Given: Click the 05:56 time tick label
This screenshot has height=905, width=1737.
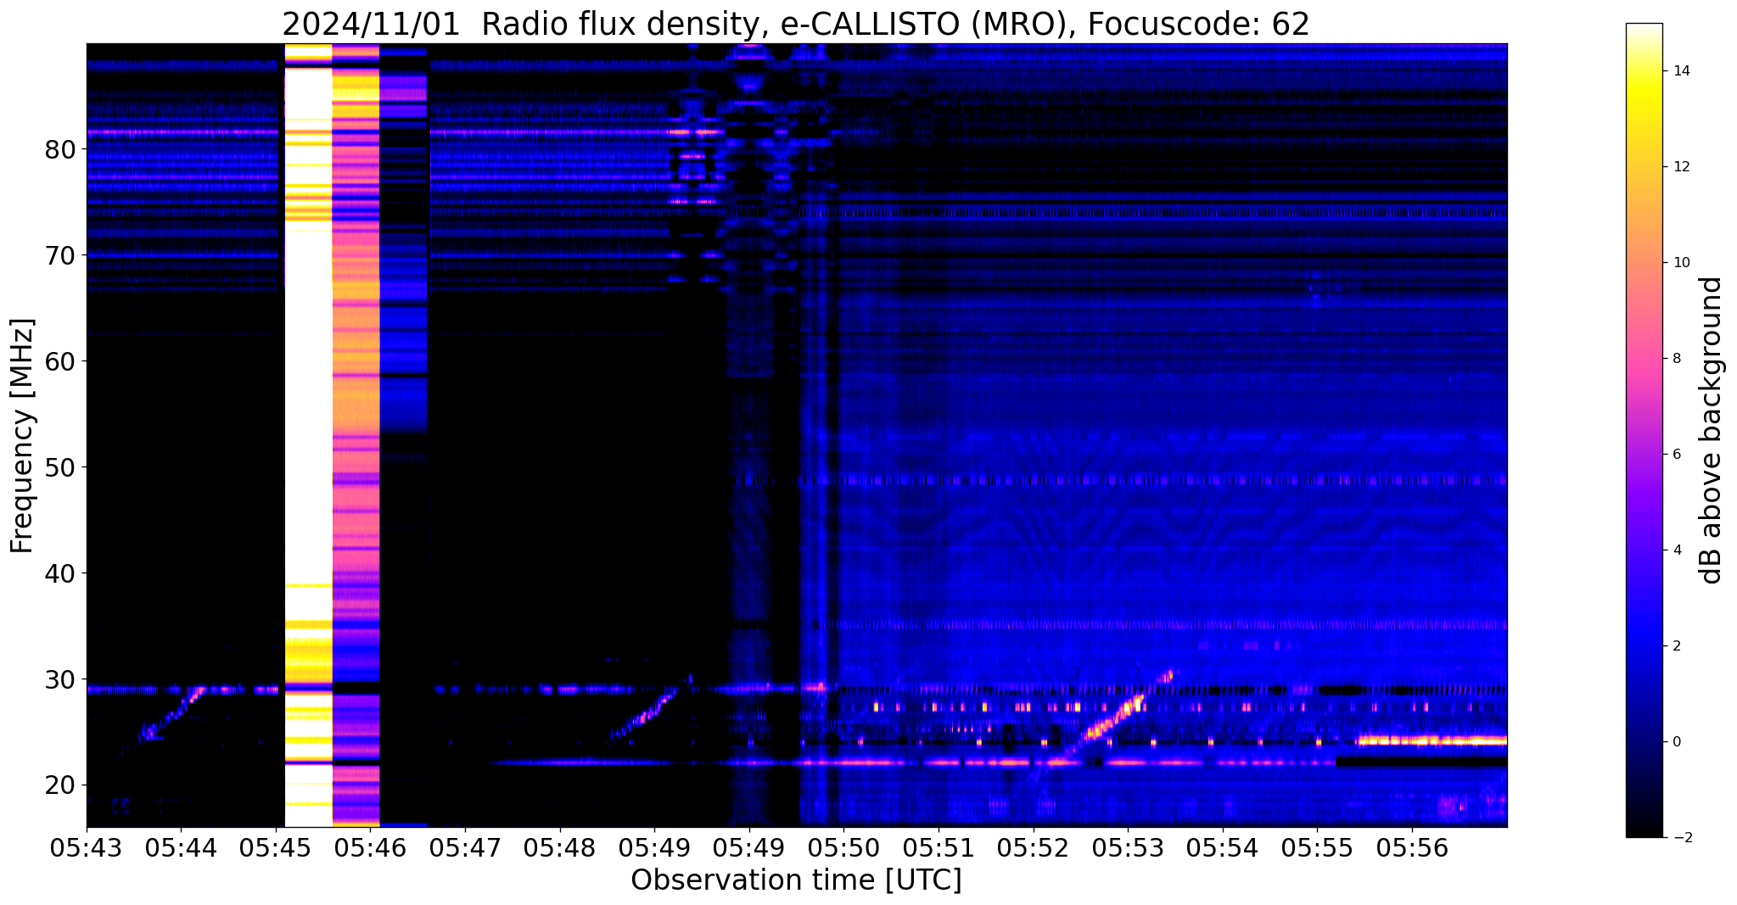Looking at the screenshot, I should [x=1412, y=848].
